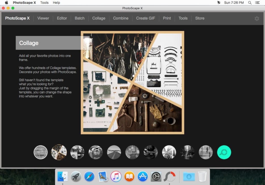Select the Create GIF tab

tap(145, 18)
